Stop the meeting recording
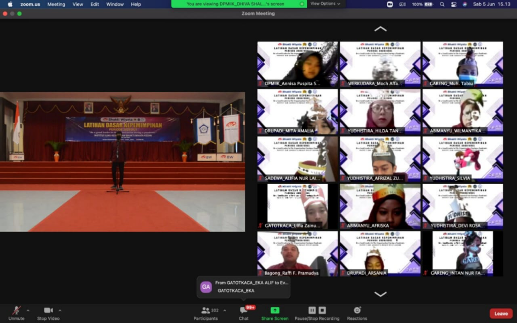Image resolution: width=517 pixels, height=323 pixels. coord(322,310)
